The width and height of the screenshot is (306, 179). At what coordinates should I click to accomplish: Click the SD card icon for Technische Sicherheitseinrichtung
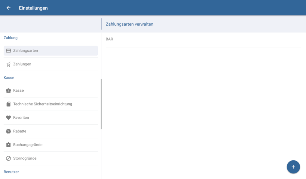8,104
